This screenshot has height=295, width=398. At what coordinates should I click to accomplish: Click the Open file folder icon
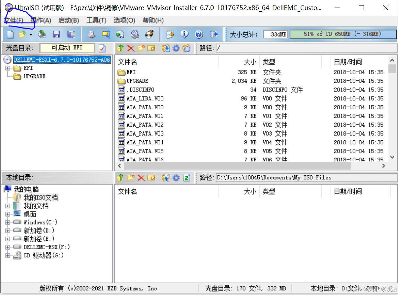(x=23, y=34)
